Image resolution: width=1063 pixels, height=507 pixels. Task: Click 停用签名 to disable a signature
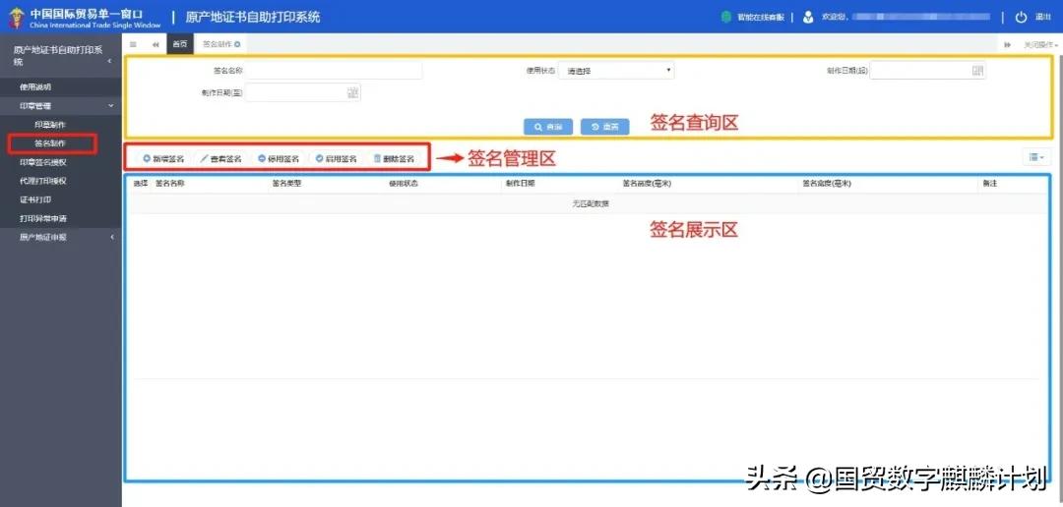click(x=279, y=159)
